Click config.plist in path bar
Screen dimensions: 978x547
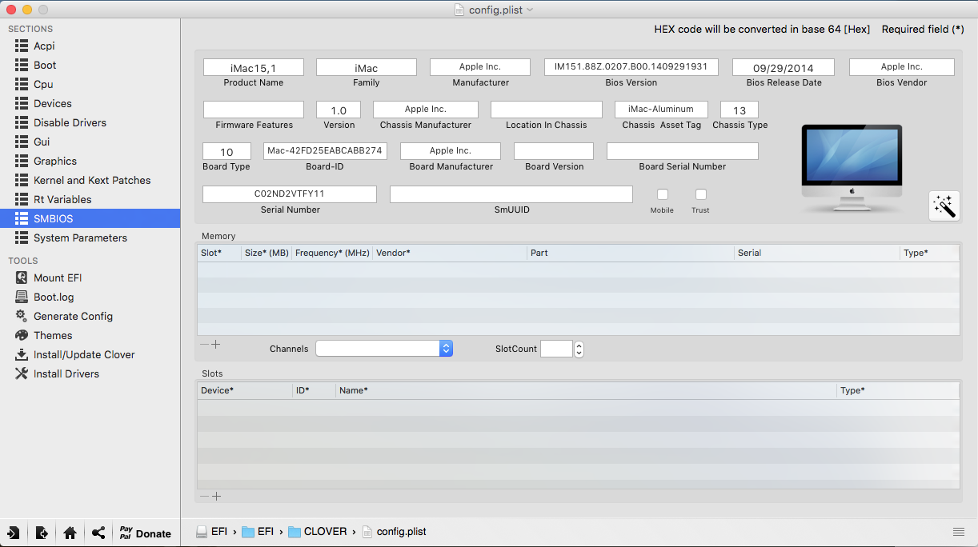tap(395, 532)
